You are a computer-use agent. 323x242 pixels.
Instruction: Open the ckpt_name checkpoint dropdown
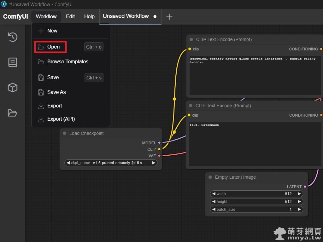coord(110,163)
